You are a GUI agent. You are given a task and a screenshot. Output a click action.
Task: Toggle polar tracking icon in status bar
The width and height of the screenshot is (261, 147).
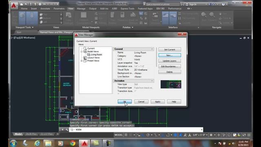148,135
